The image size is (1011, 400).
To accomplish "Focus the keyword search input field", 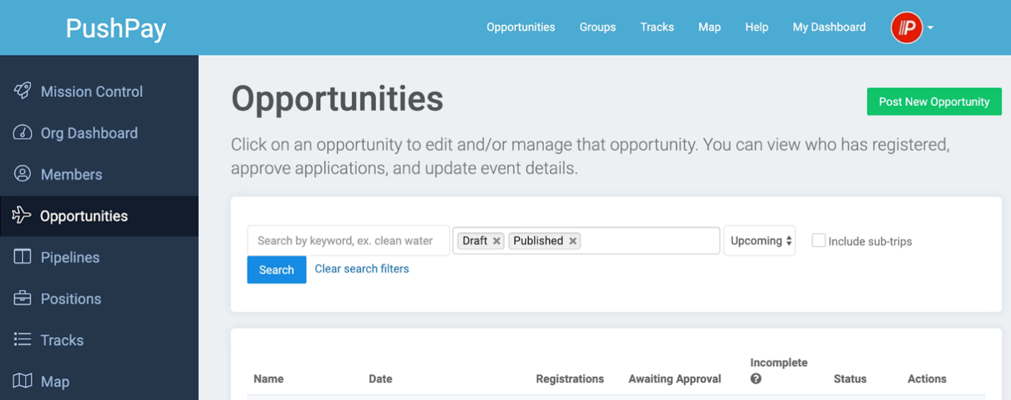I will click(x=348, y=240).
